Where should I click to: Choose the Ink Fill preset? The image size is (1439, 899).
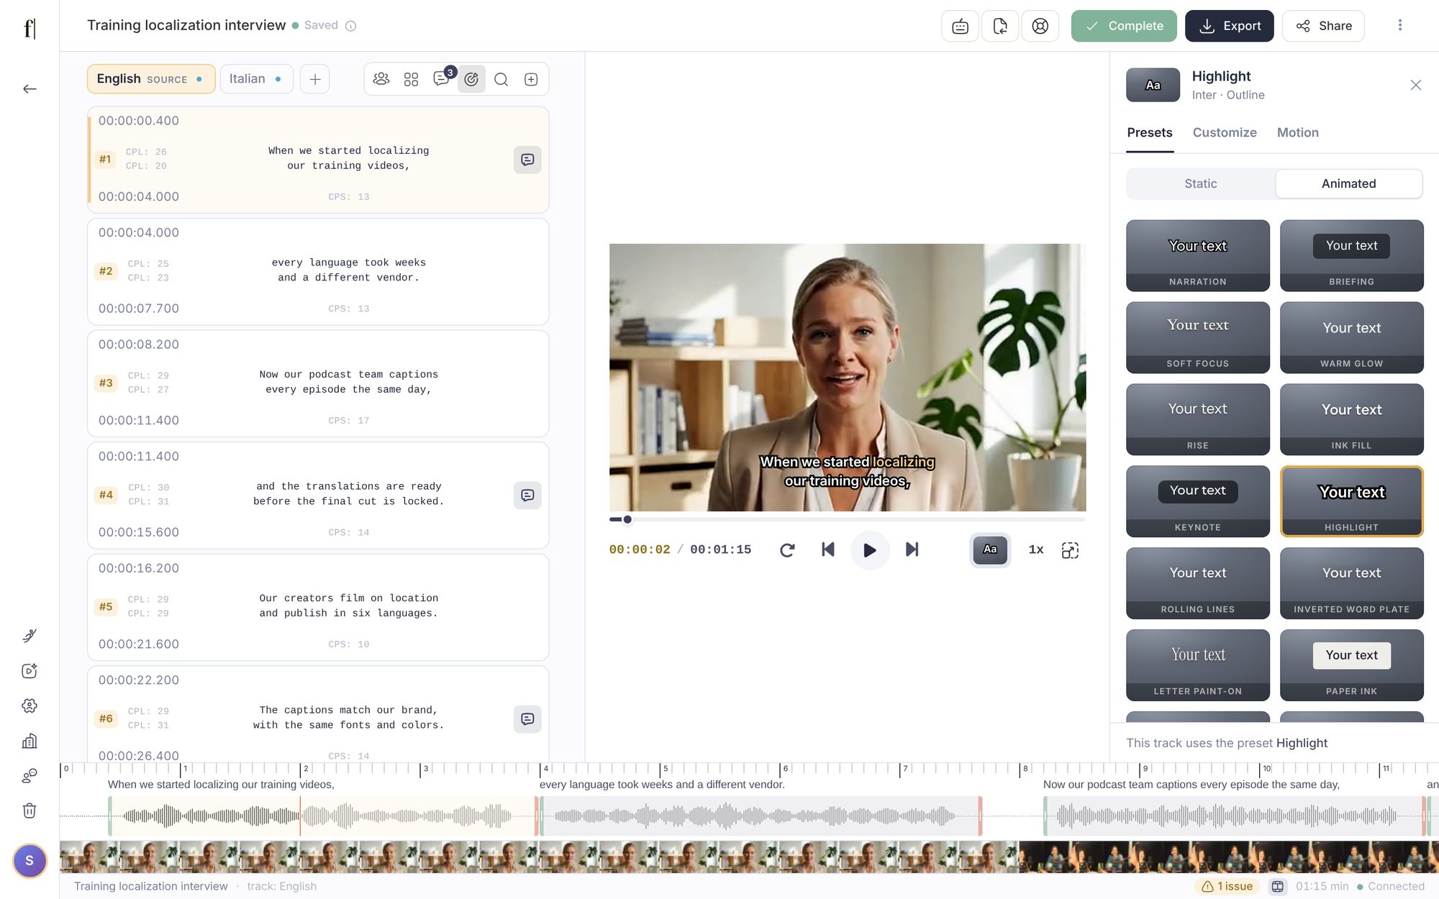(1351, 419)
